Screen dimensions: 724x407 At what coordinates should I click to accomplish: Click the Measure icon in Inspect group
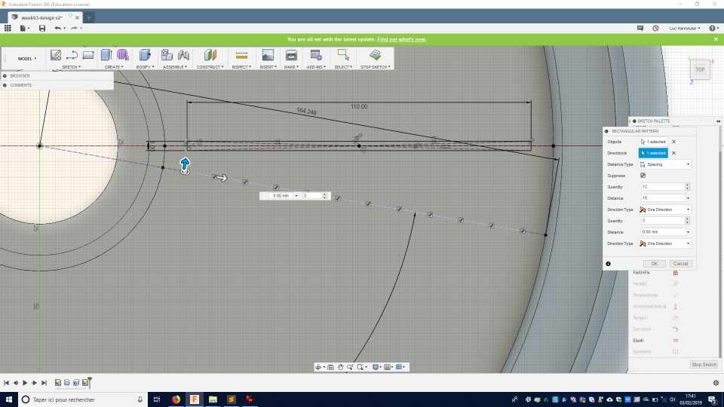(x=241, y=55)
